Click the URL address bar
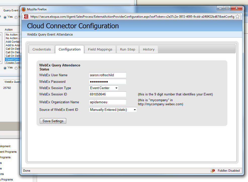The height and width of the screenshot is (182, 248). (x=132, y=16)
